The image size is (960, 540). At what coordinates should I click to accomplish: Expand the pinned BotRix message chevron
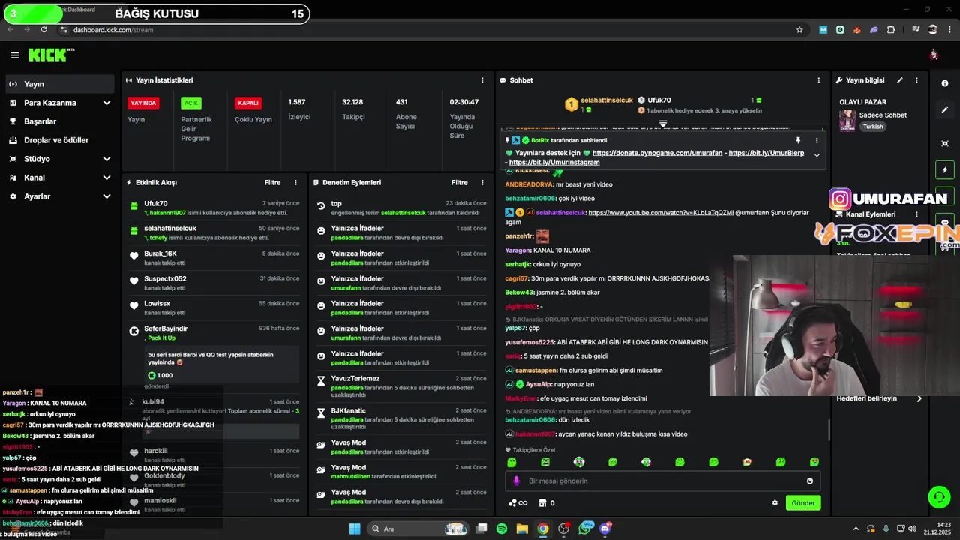point(817,156)
